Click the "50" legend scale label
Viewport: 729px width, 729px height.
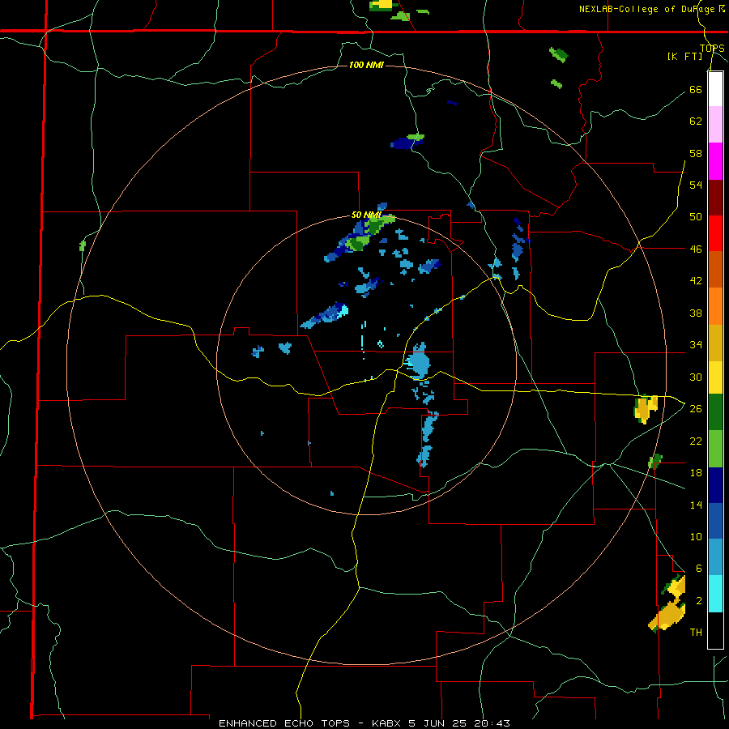coord(696,216)
